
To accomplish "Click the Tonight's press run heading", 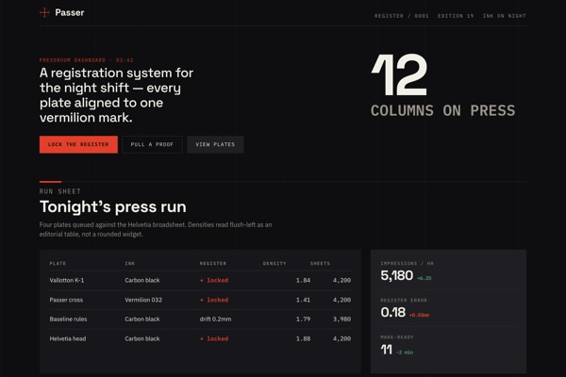I will point(113,206).
